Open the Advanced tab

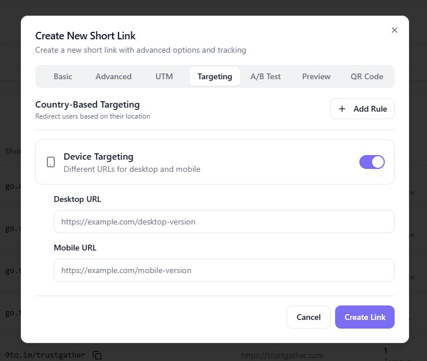click(113, 76)
